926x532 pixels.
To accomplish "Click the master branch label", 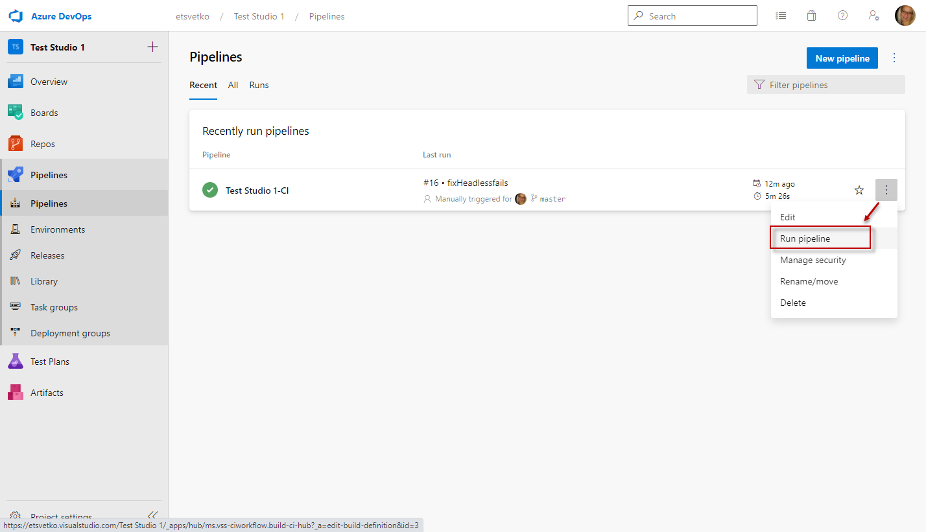I will coord(552,199).
